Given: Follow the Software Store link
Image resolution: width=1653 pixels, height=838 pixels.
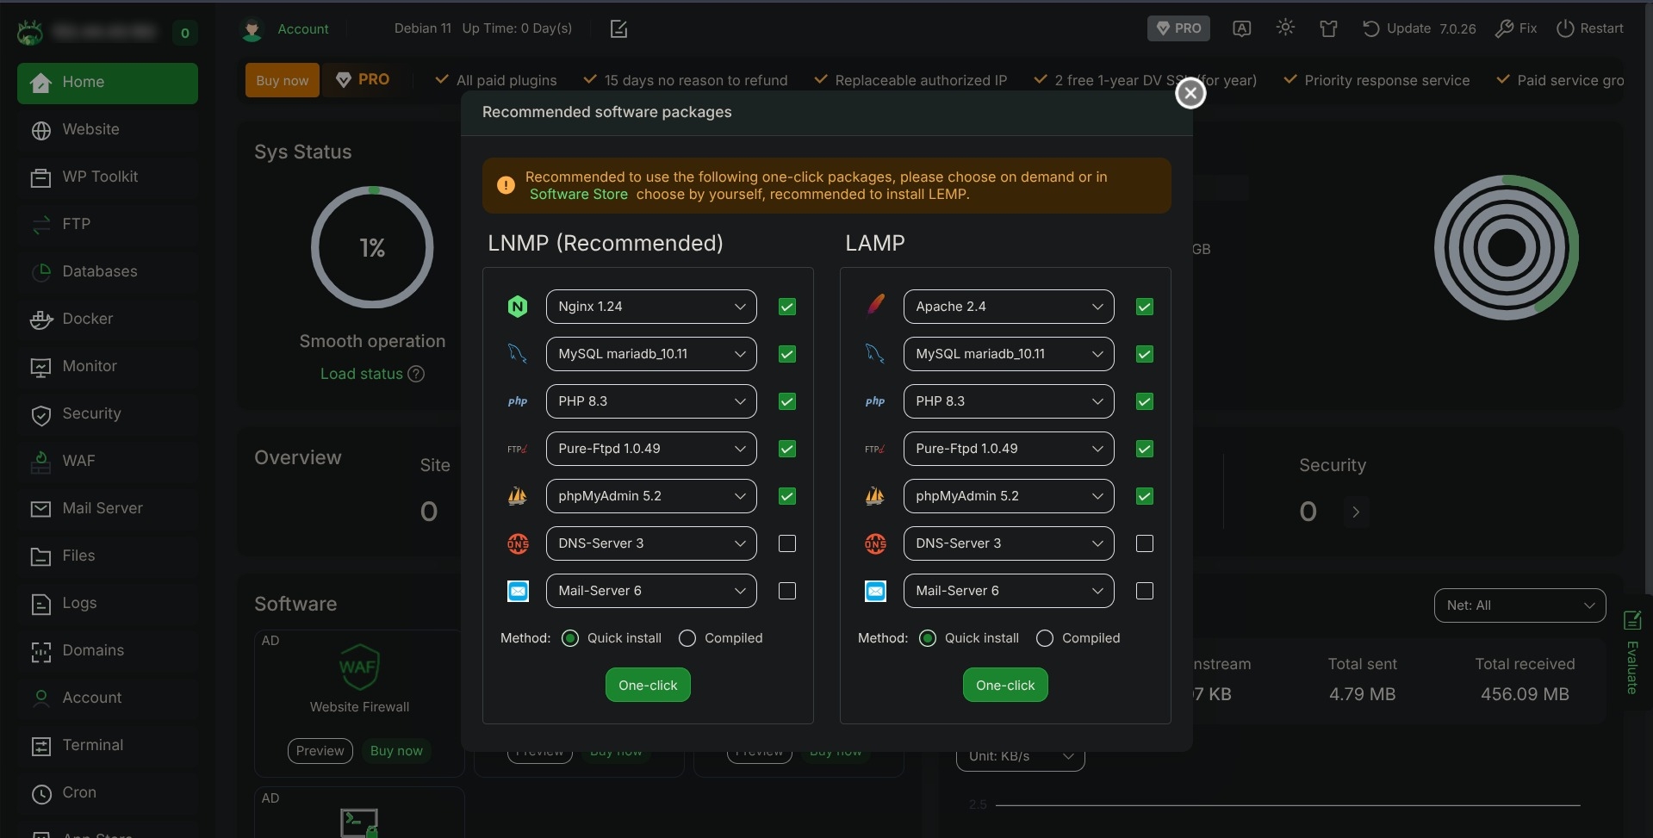Looking at the screenshot, I should pyautogui.click(x=578, y=195).
